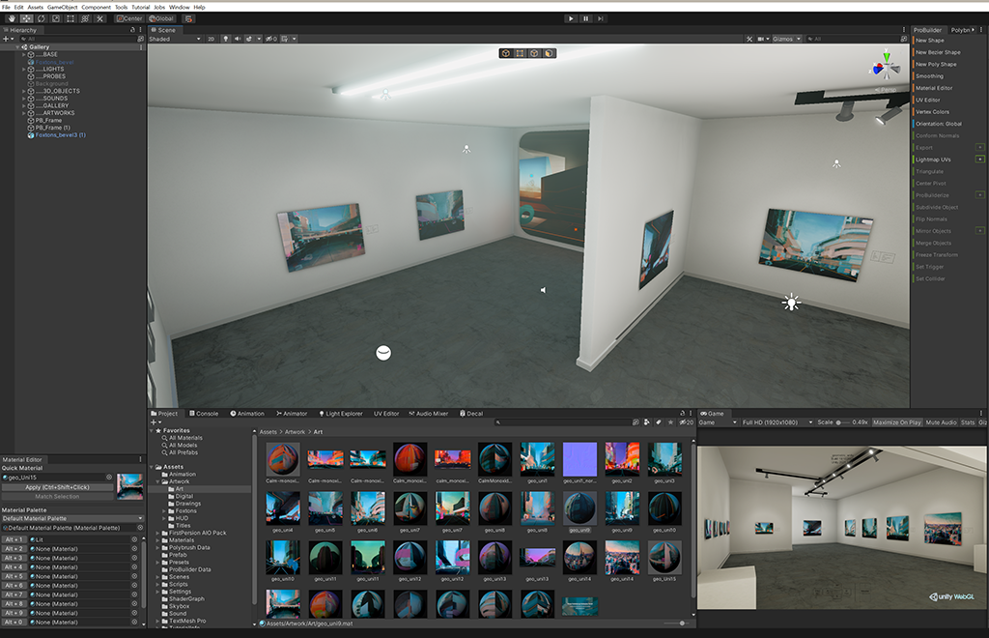Toggle Maximize On Play in Game view

pyautogui.click(x=897, y=422)
